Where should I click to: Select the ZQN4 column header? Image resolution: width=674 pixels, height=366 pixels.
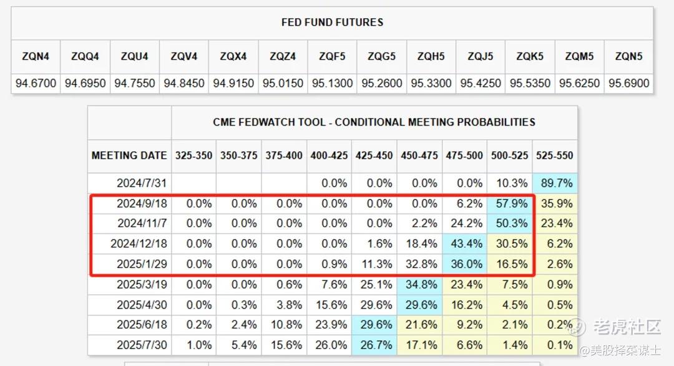click(x=36, y=56)
